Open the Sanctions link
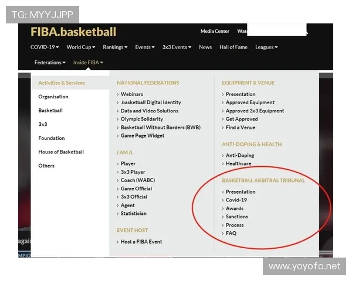 tap(237, 217)
